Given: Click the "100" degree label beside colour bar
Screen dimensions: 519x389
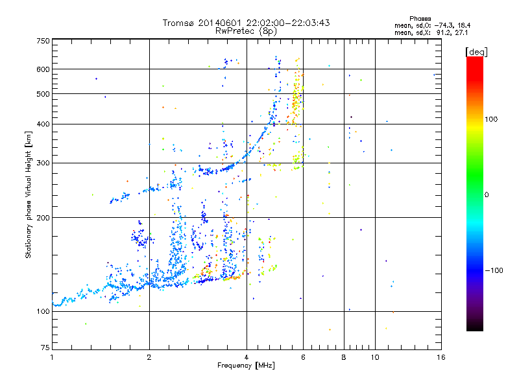Looking at the screenshot, I should (491, 119).
